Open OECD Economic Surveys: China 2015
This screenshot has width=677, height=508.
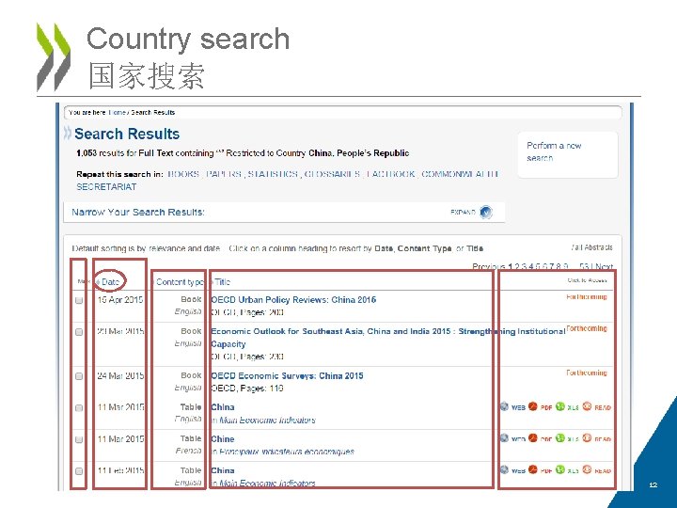pos(287,375)
